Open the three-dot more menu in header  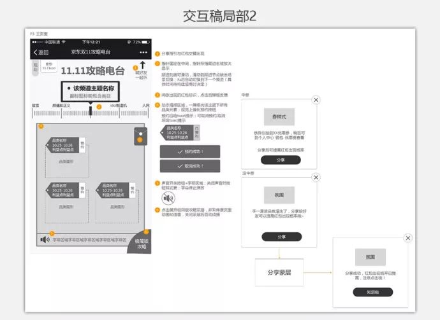[143, 52]
